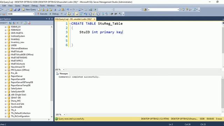Expand the FDBMS_EV database node

(x=6, y=27)
